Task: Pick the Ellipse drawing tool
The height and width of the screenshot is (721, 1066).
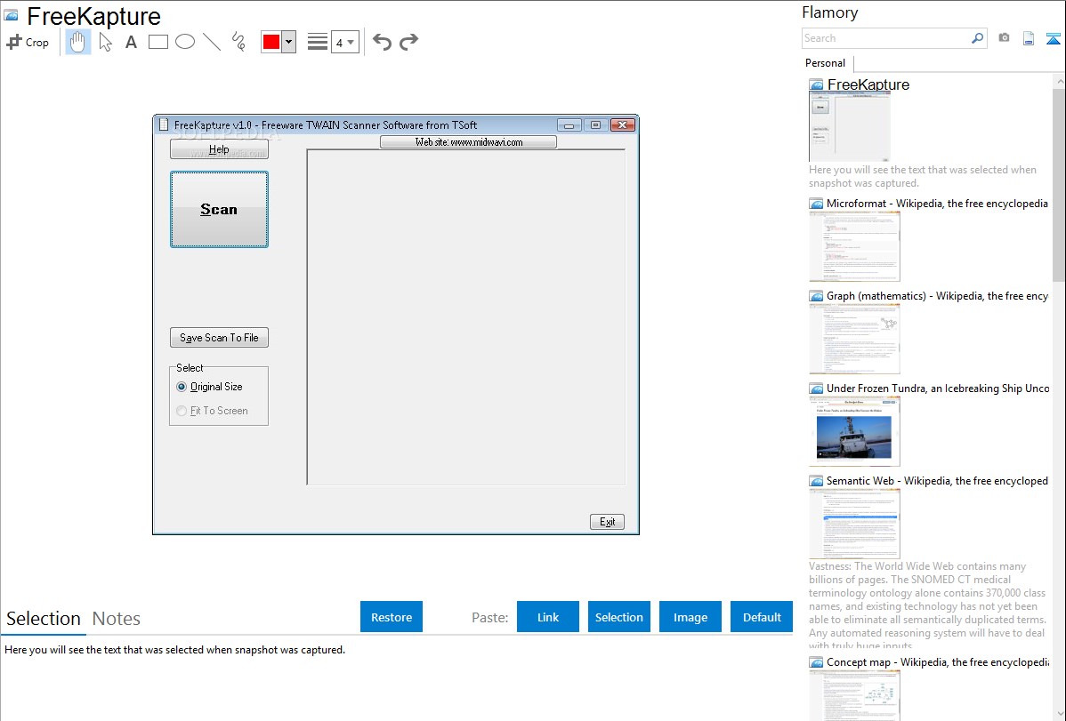Action: (x=185, y=42)
